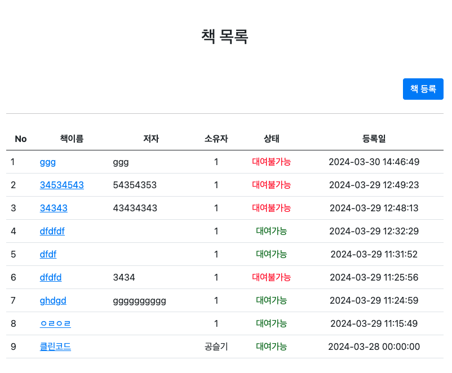This screenshot has height=373, width=452.
Task: Select author cell 3434
Action: (x=124, y=277)
